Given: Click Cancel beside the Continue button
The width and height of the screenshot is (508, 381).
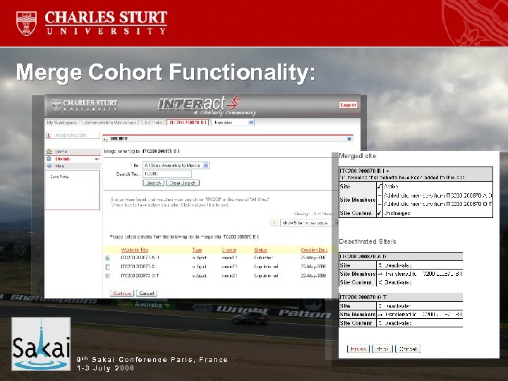Looking at the screenshot, I should pyautogui.click(x=147, y=294).
